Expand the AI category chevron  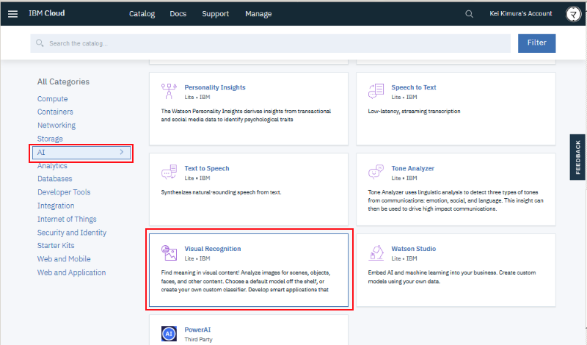122,152
